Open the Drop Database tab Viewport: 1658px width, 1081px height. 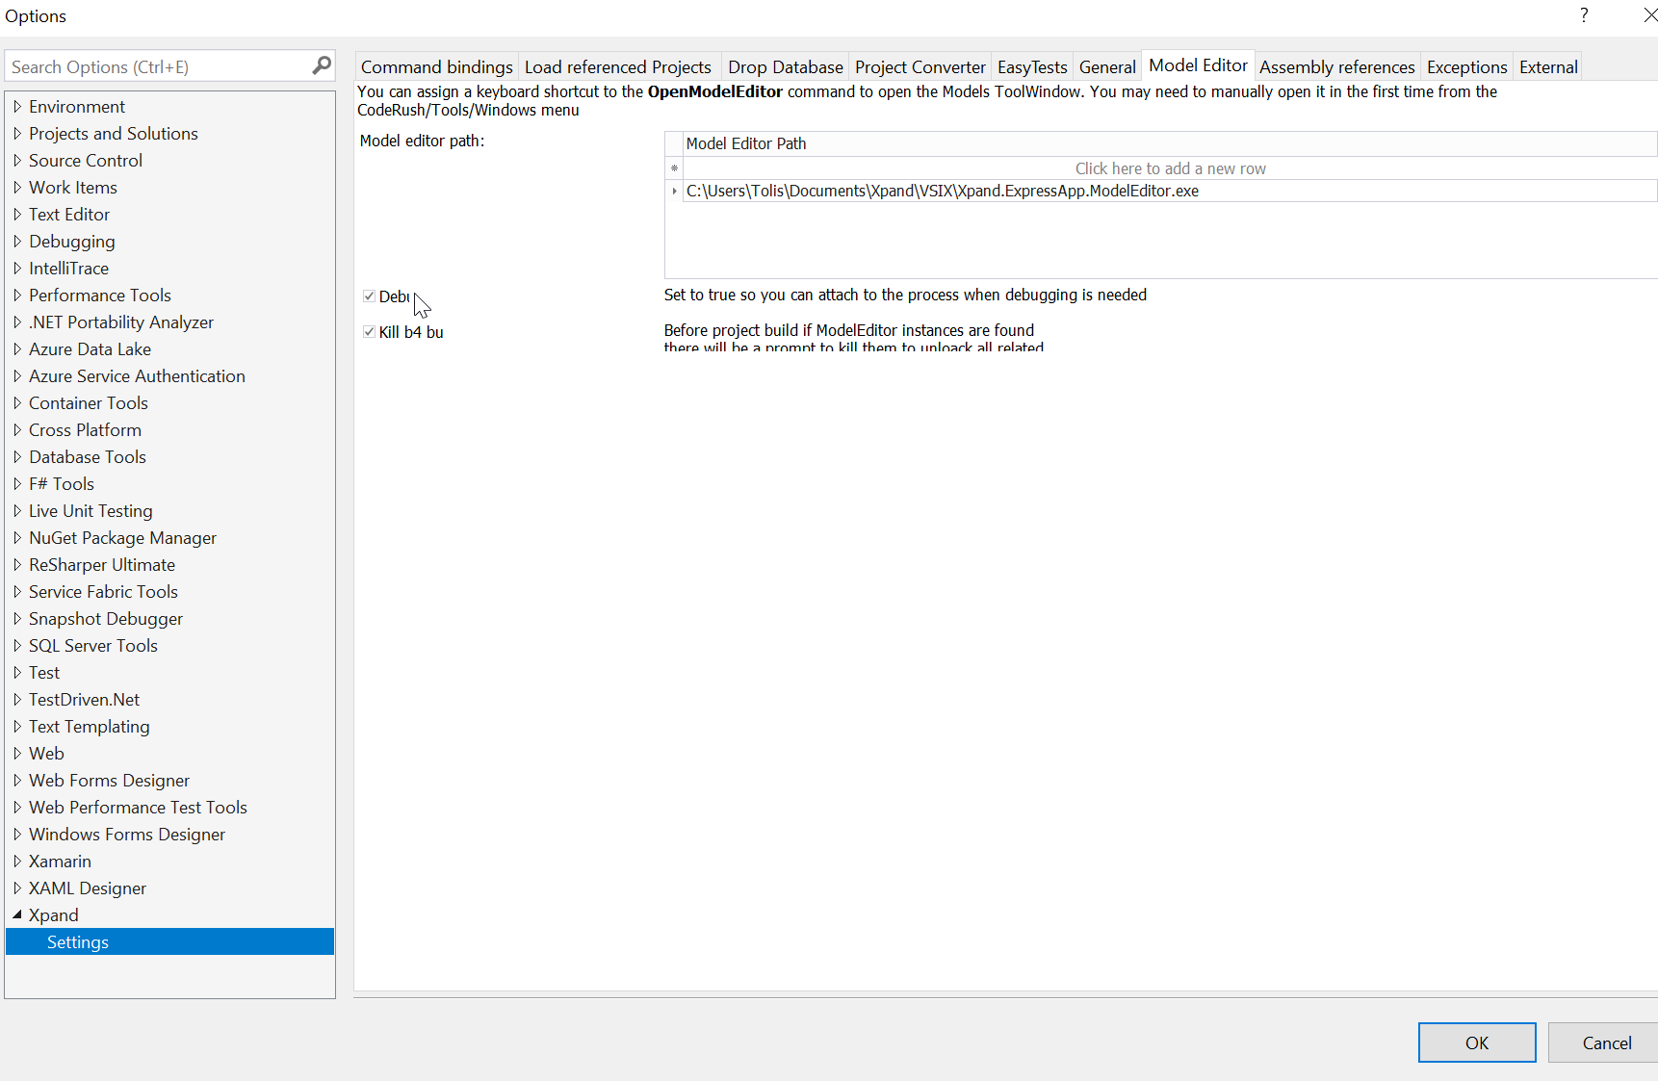[x=785, y=65]
